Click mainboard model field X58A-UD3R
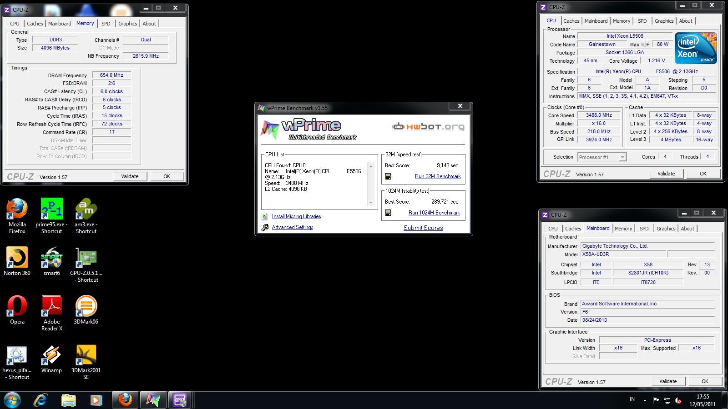728x409 pixels. coord(623,254)
